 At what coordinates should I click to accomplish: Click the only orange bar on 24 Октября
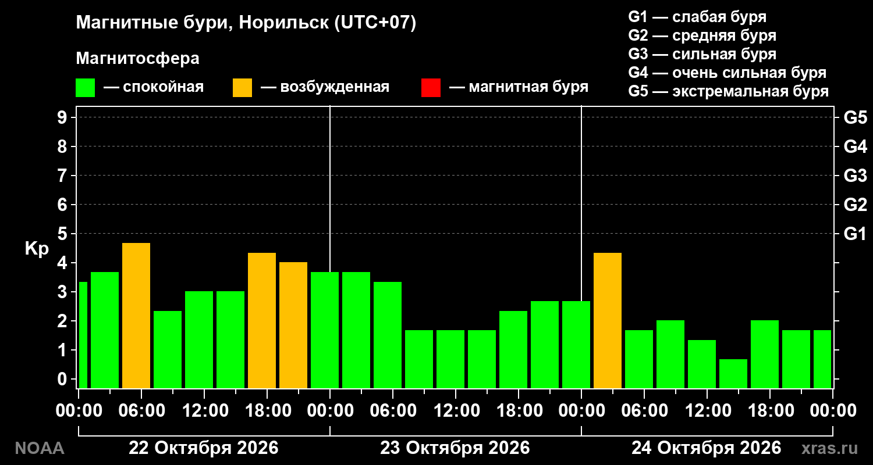[x=608, y=320]
